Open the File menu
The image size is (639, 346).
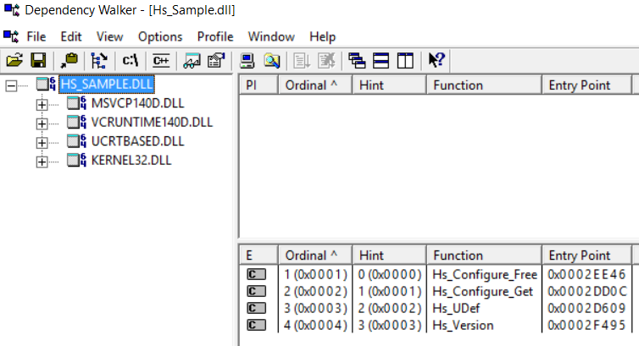click(x=36, y=36)
